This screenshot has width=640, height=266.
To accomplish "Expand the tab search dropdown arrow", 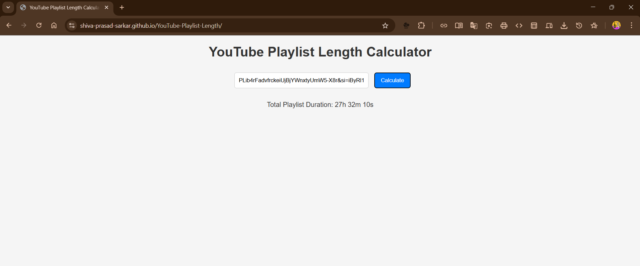I will coord(8,7).
